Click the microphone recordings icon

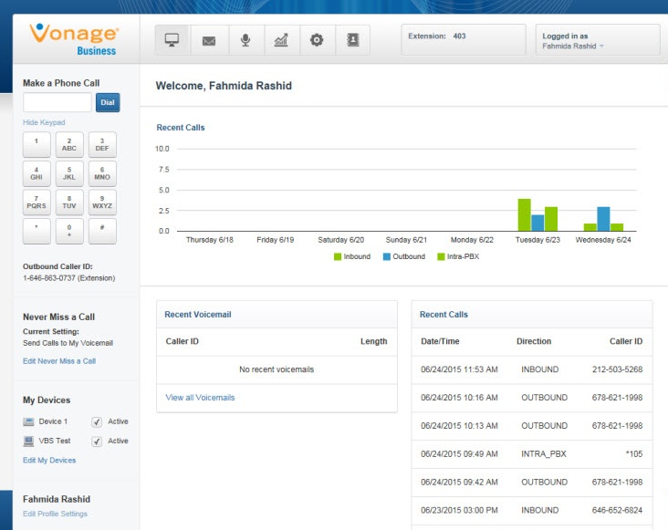245,40
